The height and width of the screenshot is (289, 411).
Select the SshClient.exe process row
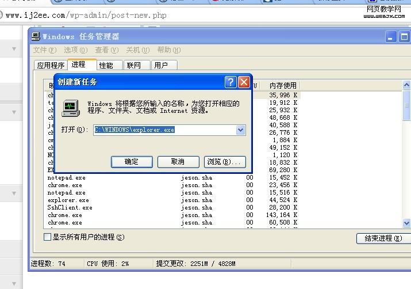(70, 208)
